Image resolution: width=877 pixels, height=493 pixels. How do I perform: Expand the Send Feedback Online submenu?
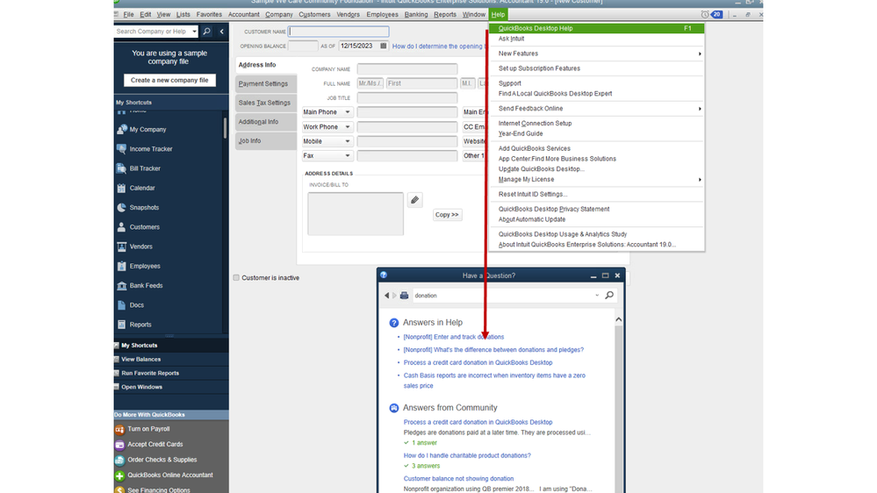700,109
